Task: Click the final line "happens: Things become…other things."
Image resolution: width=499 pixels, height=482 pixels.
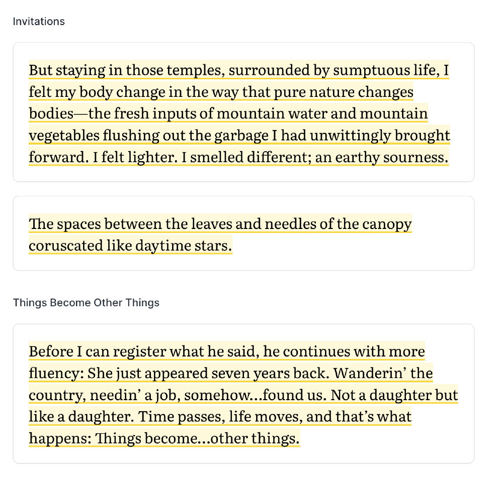Action: pos(164,438)
